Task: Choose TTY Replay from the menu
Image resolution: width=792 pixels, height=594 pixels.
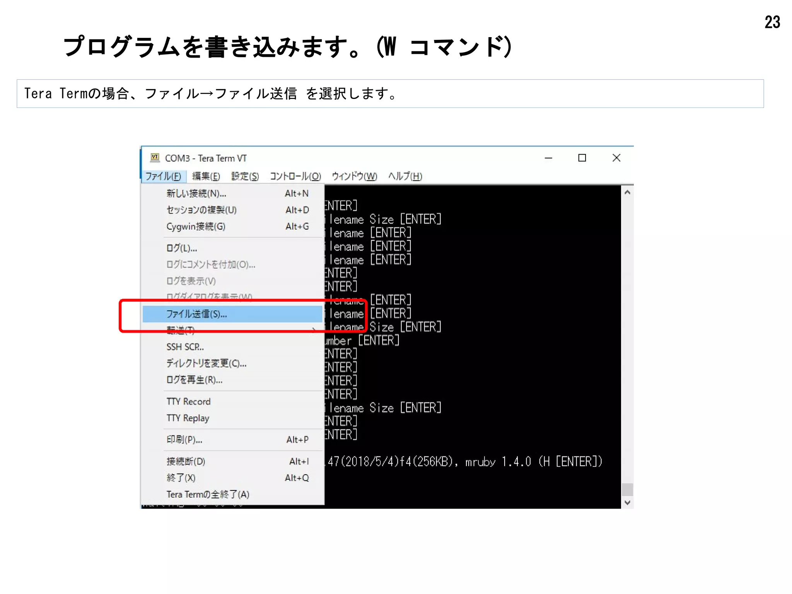Action: pyautogui.click(x=232, y=418)
